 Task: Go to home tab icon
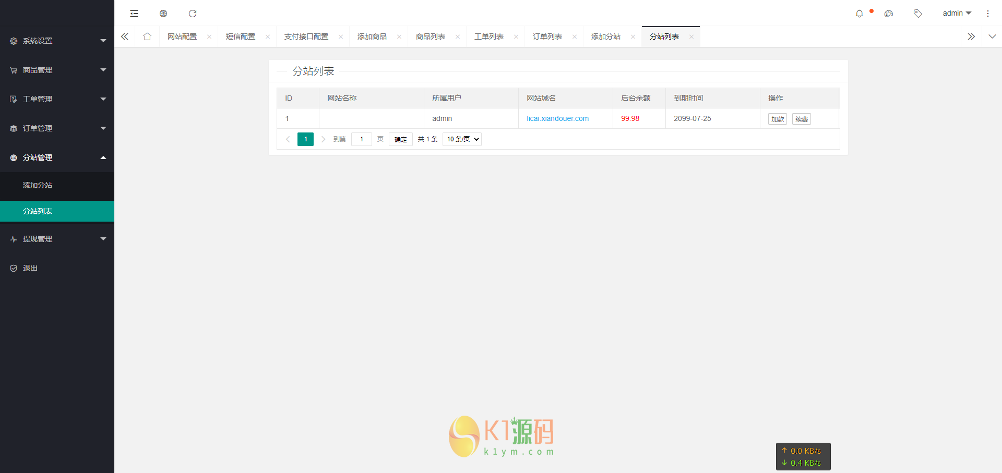coord(147,37)
